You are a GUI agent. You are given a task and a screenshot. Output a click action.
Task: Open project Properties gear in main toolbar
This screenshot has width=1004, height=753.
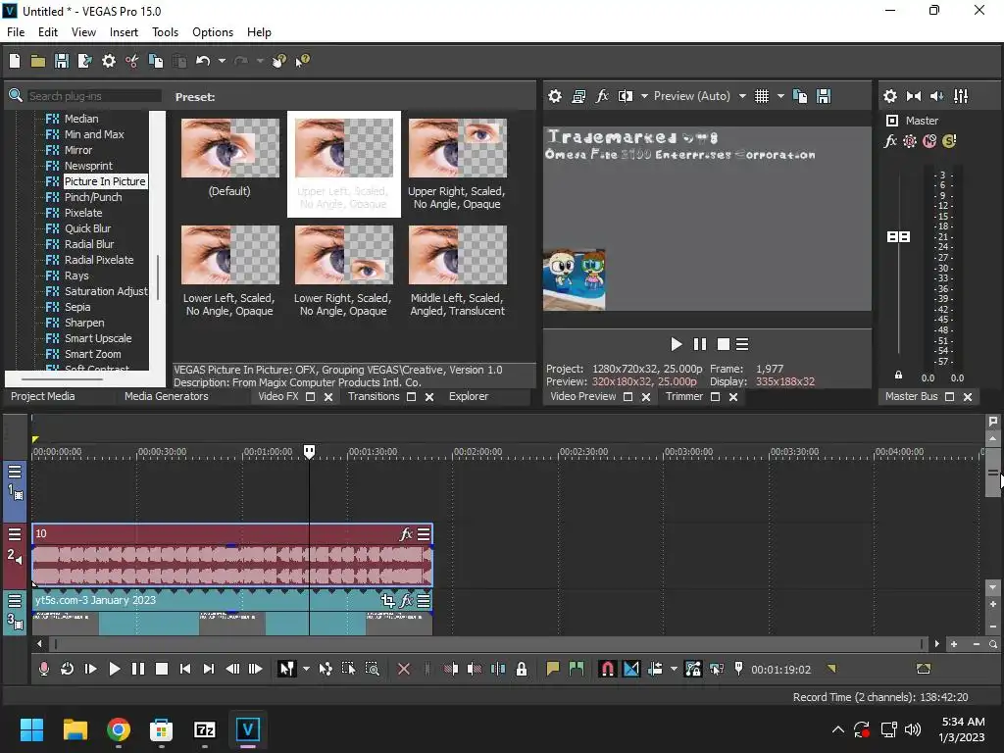[x=109, y=61]
